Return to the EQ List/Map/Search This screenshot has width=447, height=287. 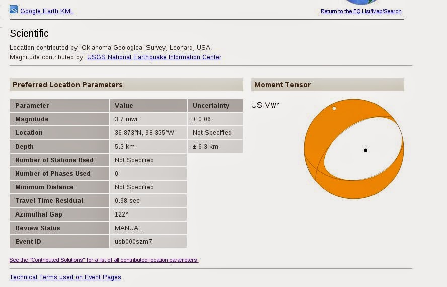click(361, 11)
